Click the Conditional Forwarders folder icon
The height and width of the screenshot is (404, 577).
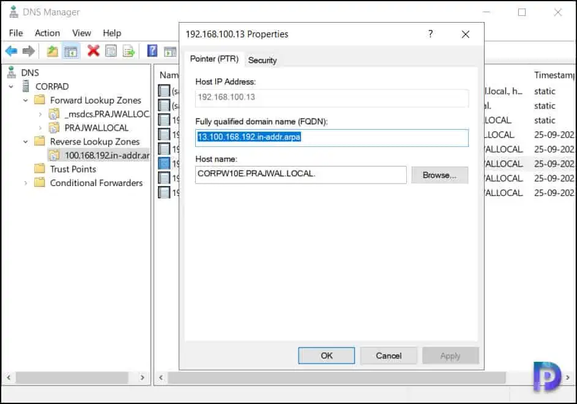[x=39, y=182]
